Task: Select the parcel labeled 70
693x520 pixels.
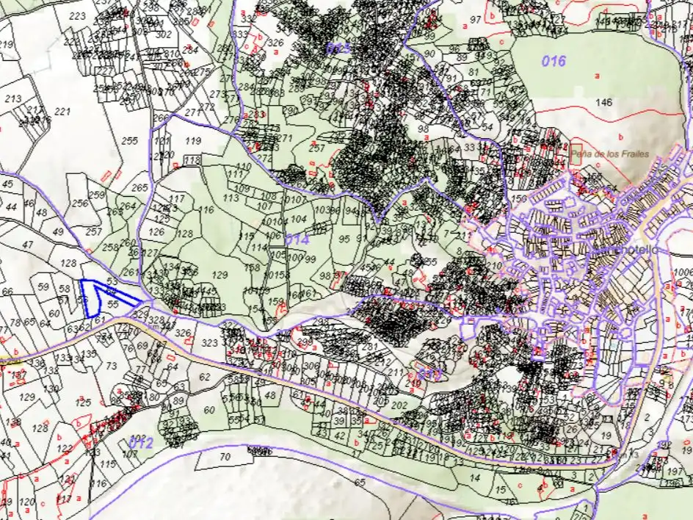Action: (225, 456)
